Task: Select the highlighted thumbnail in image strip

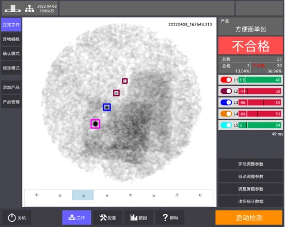Action: click(83, 195)
